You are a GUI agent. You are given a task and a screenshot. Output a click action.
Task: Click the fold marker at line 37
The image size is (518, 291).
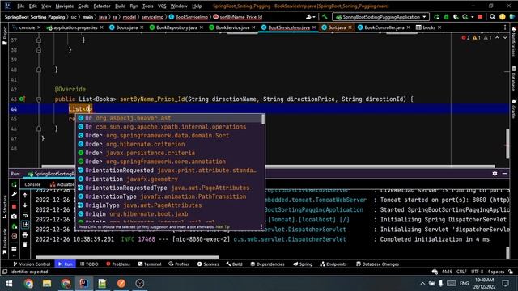tap(39, 40)
